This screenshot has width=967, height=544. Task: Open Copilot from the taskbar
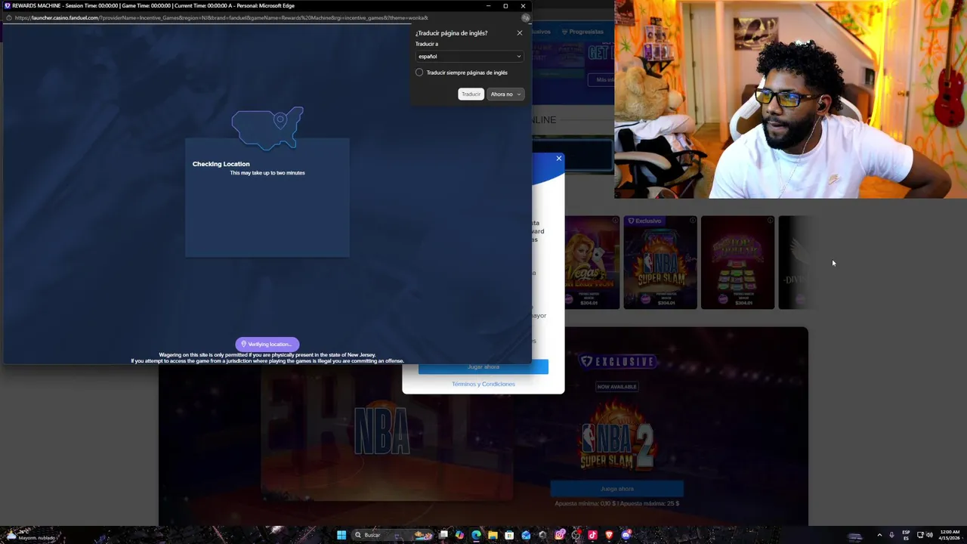[459, 535]
